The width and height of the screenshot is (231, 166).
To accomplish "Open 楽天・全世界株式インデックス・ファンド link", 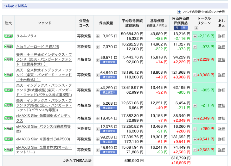I will click(44, 59).
